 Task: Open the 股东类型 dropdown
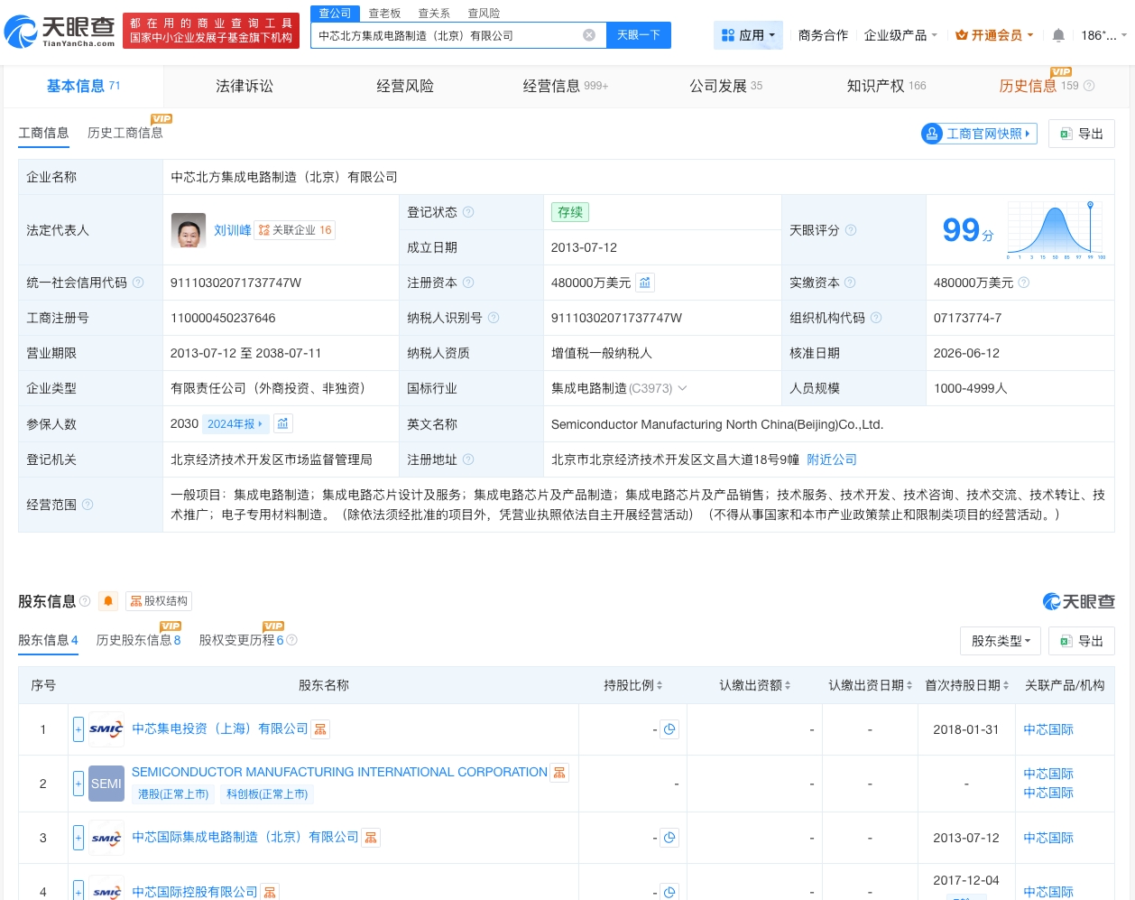(x=1001, y=641)
